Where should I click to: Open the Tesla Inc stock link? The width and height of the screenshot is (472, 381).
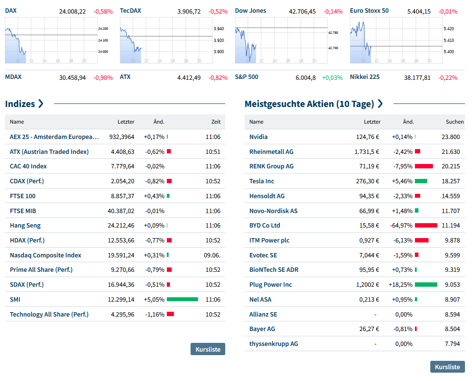[262, 181]
